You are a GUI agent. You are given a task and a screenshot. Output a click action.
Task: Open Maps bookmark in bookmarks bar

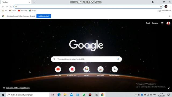point(32,11)
